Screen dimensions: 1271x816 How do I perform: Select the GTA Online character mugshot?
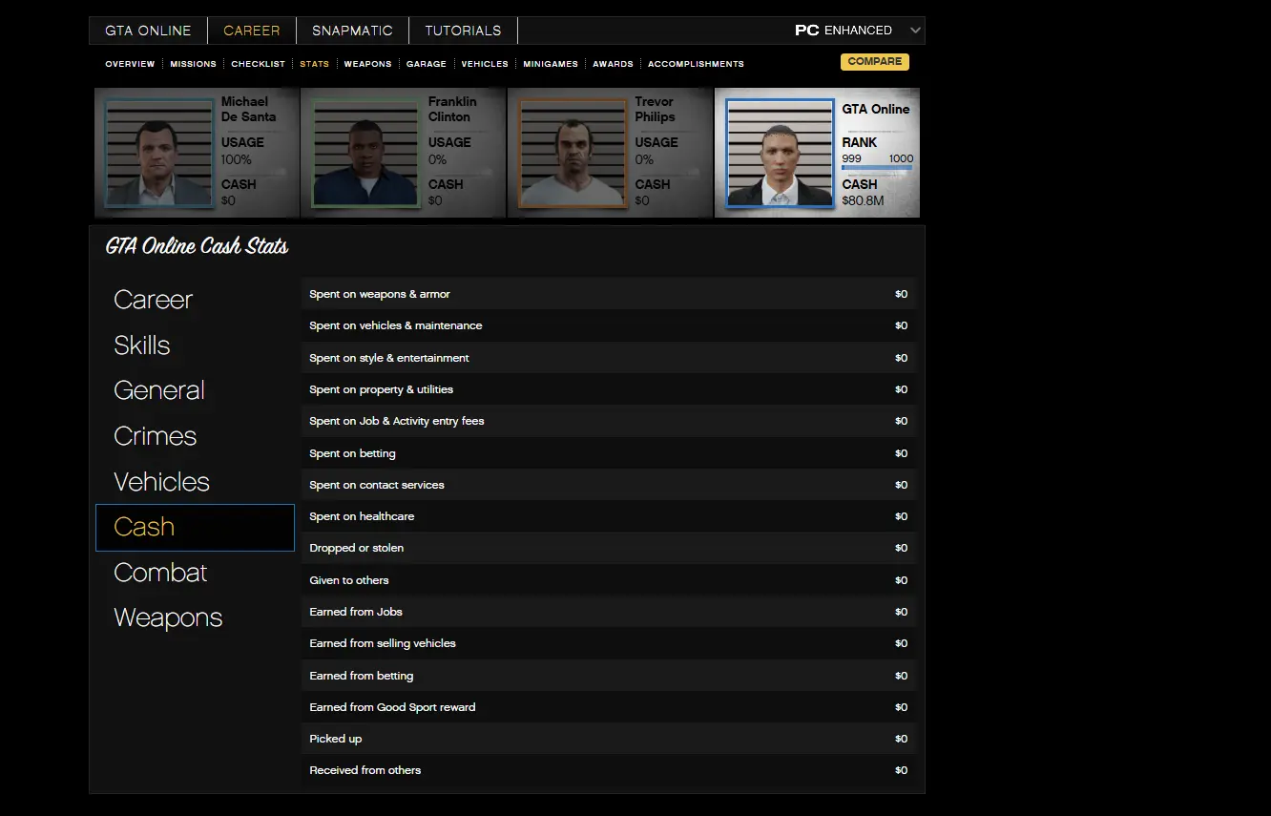(x=780, y=153)
